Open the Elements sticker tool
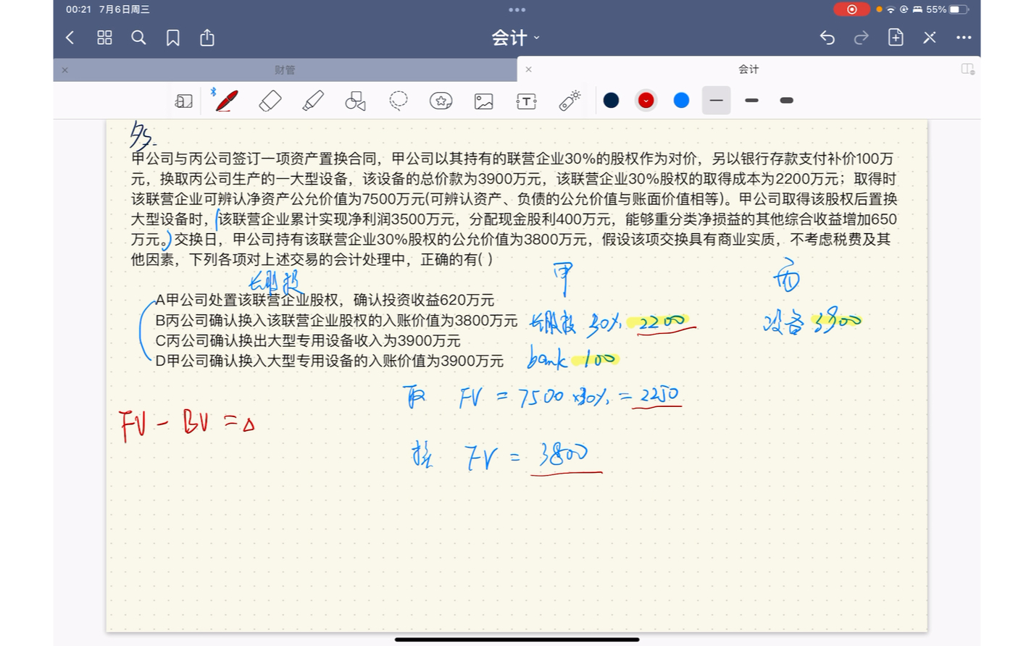Image resolution: width=1034 pixels, height=646 pixels. coord(440,101)
